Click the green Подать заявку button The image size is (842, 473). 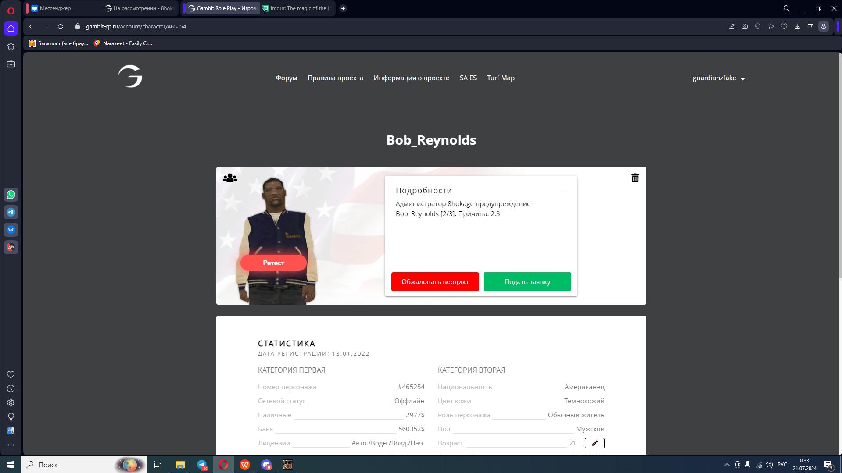(527, 282)
